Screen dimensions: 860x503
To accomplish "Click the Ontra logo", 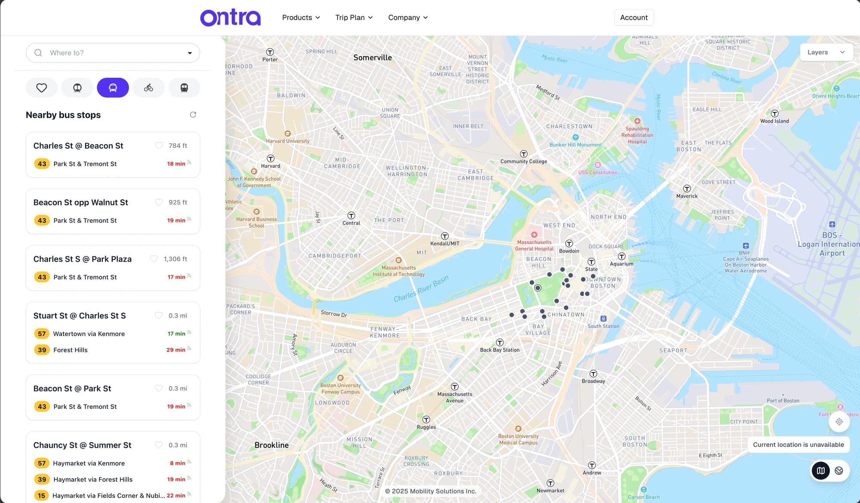I will pyautogui.click(x=230, y=18).
